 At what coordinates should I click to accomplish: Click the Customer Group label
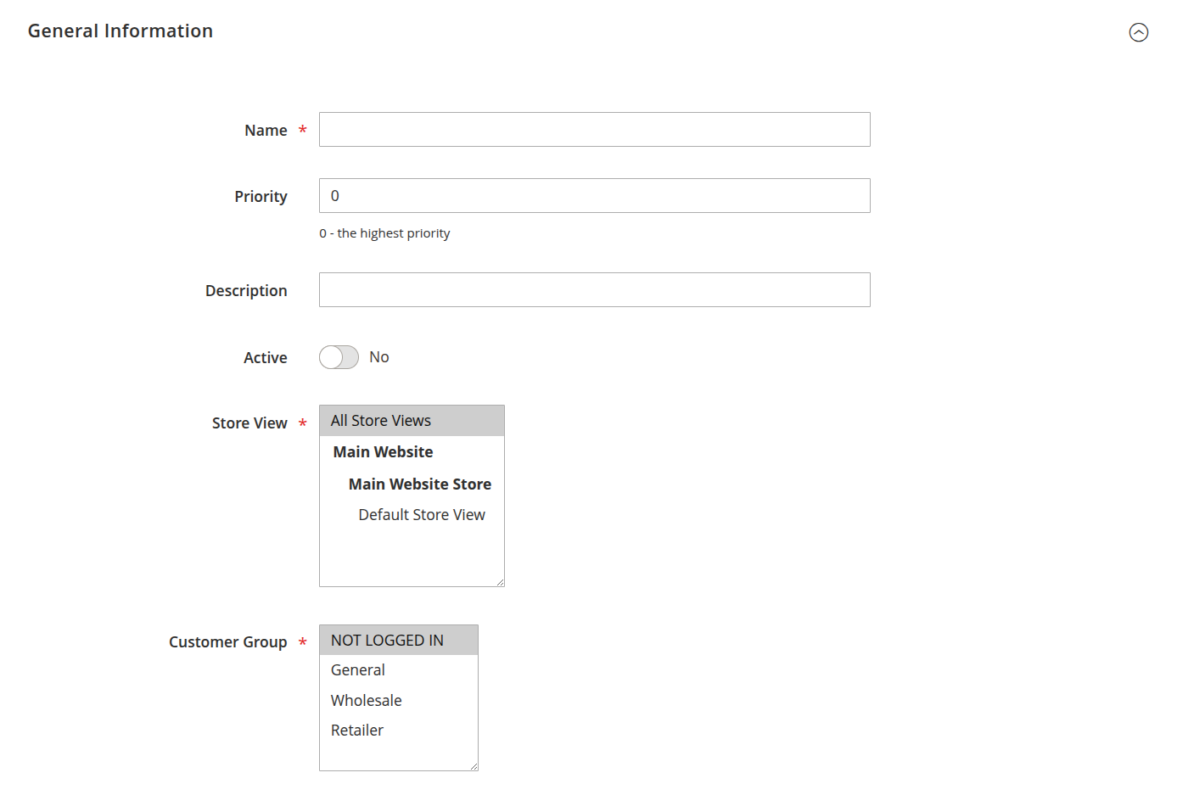point(227,642)
